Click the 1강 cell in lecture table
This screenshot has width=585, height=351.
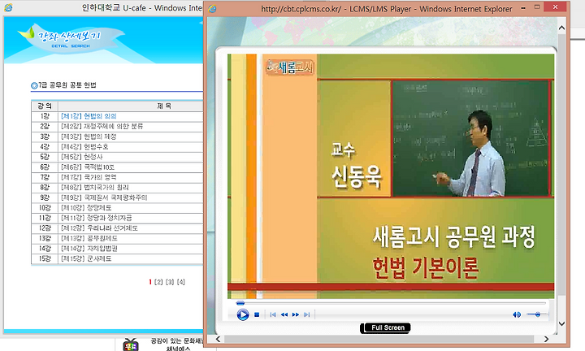click(45, 116)
